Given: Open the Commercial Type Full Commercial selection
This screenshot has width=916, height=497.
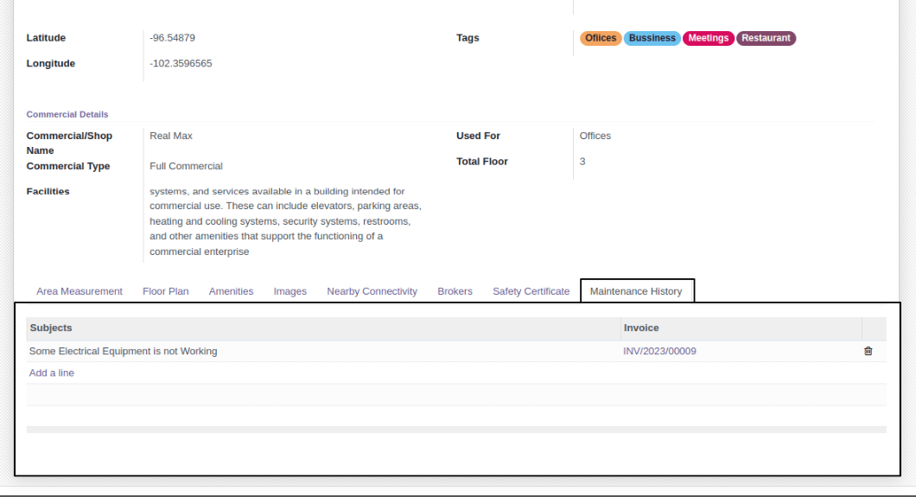Looking at the screenshot, I should (285, 166).
